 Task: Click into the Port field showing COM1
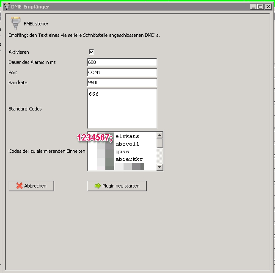pos(122,72)
